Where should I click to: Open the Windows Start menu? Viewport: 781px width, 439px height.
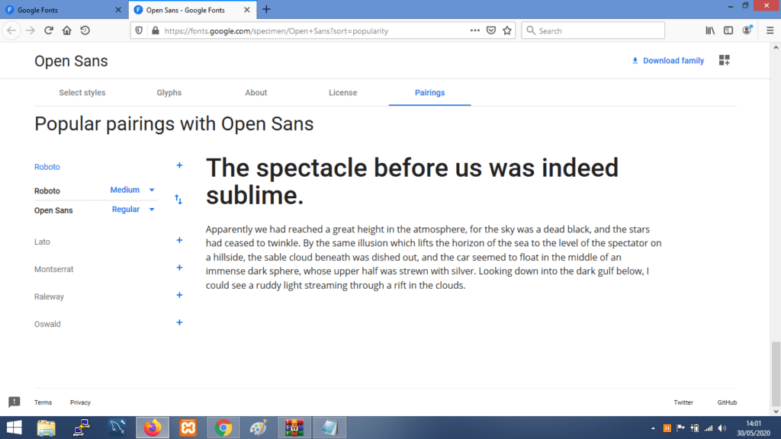[x=14, y=428]
